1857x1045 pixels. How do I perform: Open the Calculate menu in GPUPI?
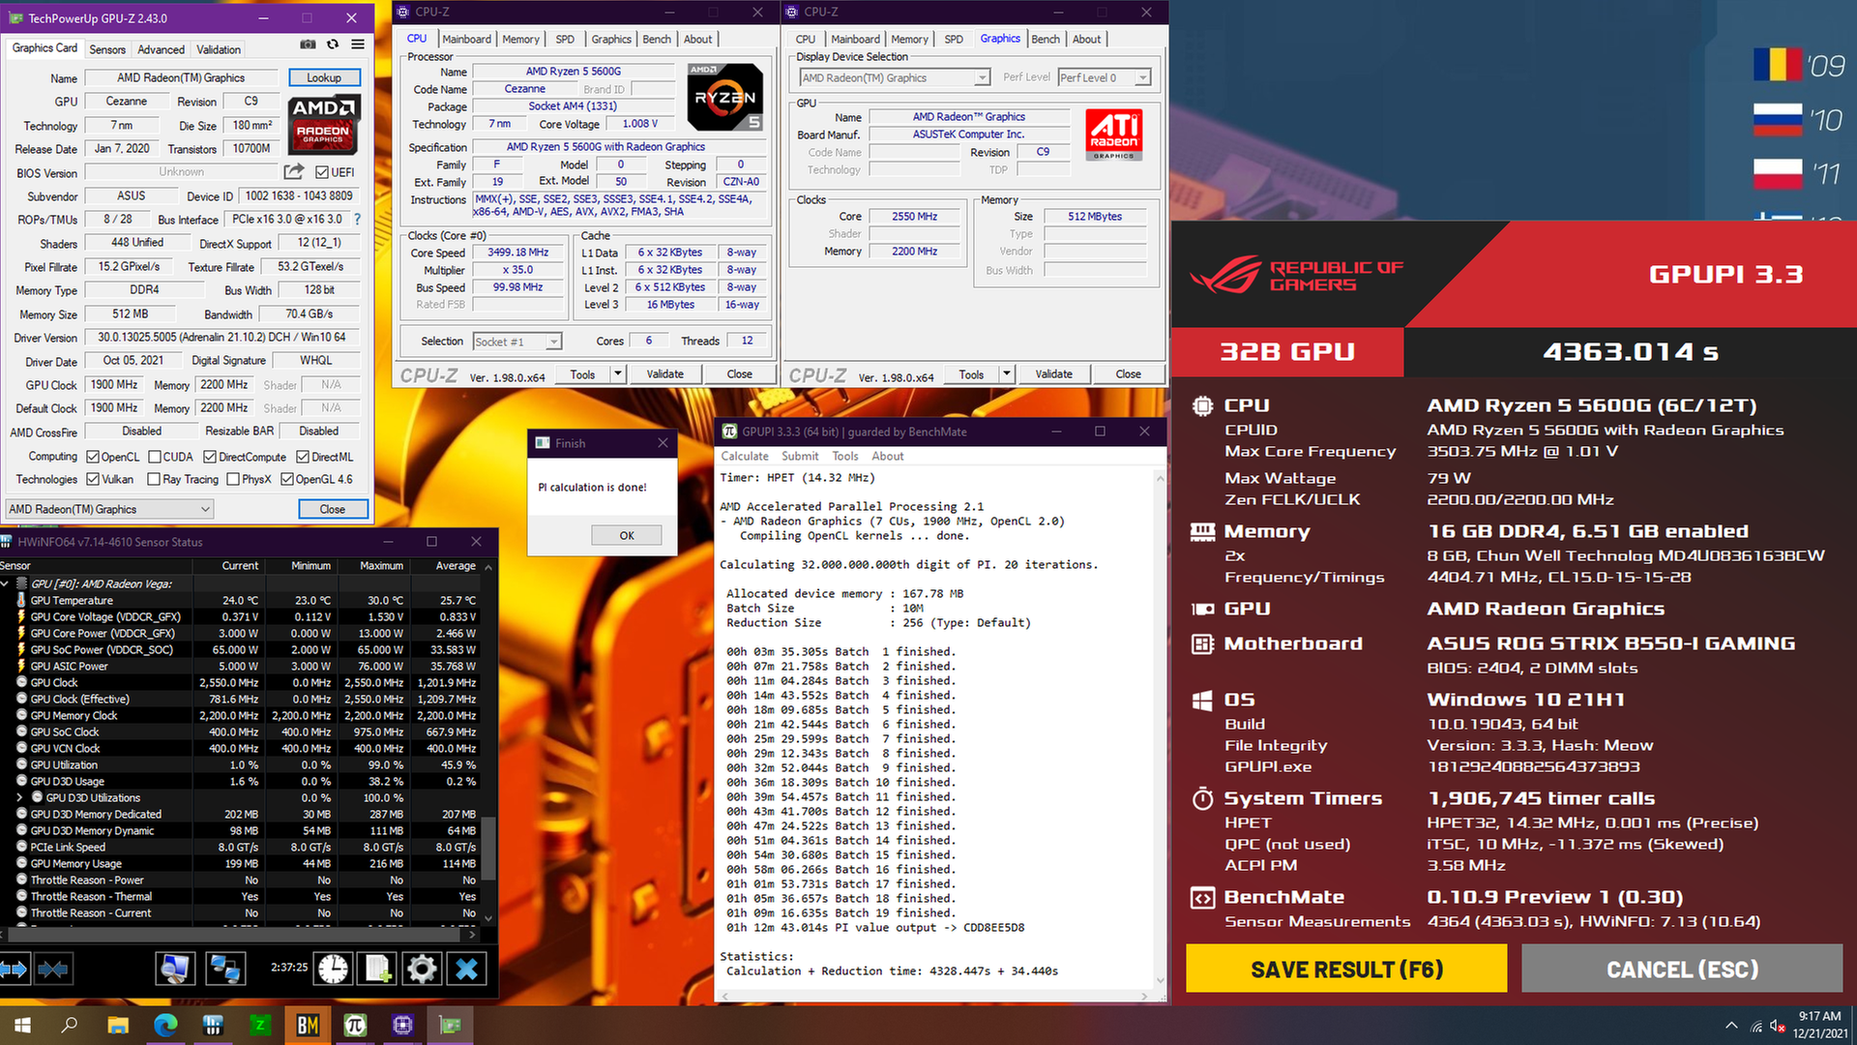[x=745, y=456]
